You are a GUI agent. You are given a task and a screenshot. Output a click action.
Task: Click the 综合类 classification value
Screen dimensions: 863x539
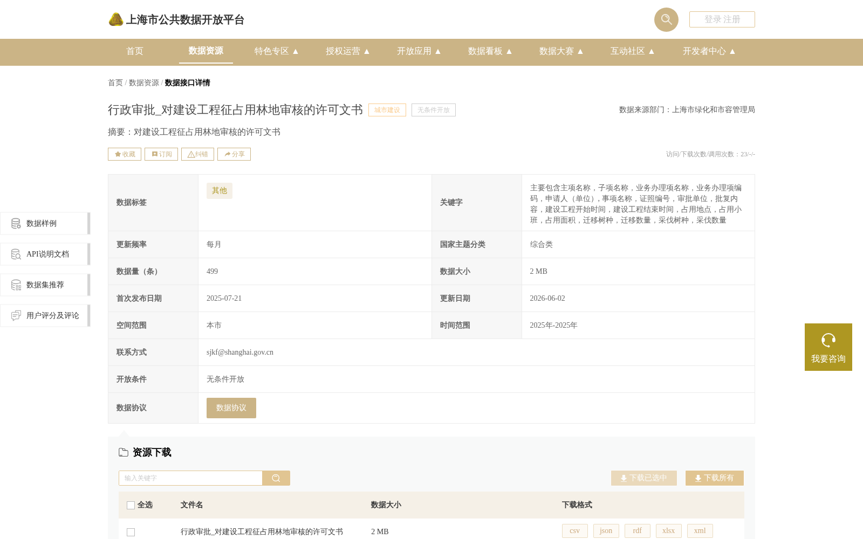tap(542, 245)
